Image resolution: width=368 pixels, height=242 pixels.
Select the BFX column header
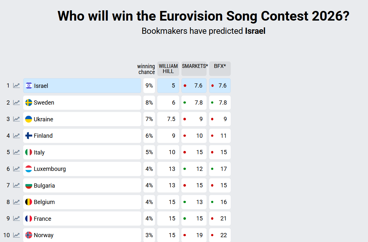[220, 69]
